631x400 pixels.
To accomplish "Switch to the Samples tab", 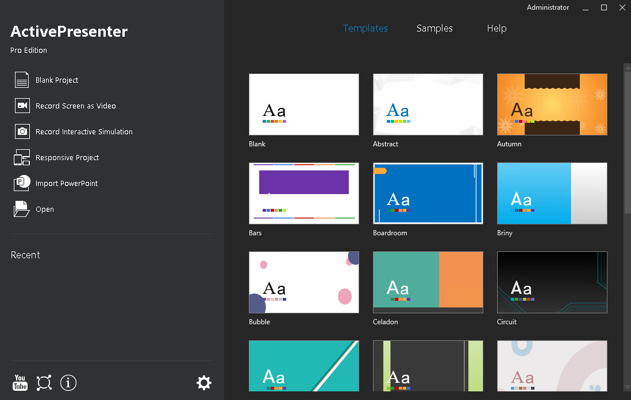I will click(434, 28).
